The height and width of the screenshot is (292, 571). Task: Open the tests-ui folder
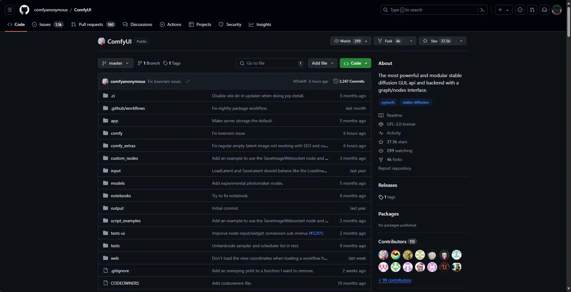118,233
